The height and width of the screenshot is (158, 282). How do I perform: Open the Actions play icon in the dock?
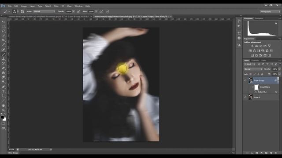[239, 26]
